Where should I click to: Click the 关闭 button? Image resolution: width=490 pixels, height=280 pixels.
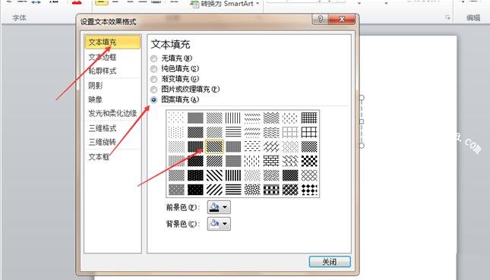click(x=330, y=262)
